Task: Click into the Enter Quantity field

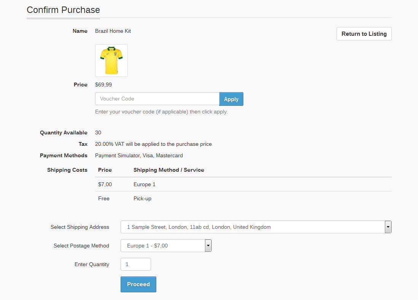Action: 135,264
